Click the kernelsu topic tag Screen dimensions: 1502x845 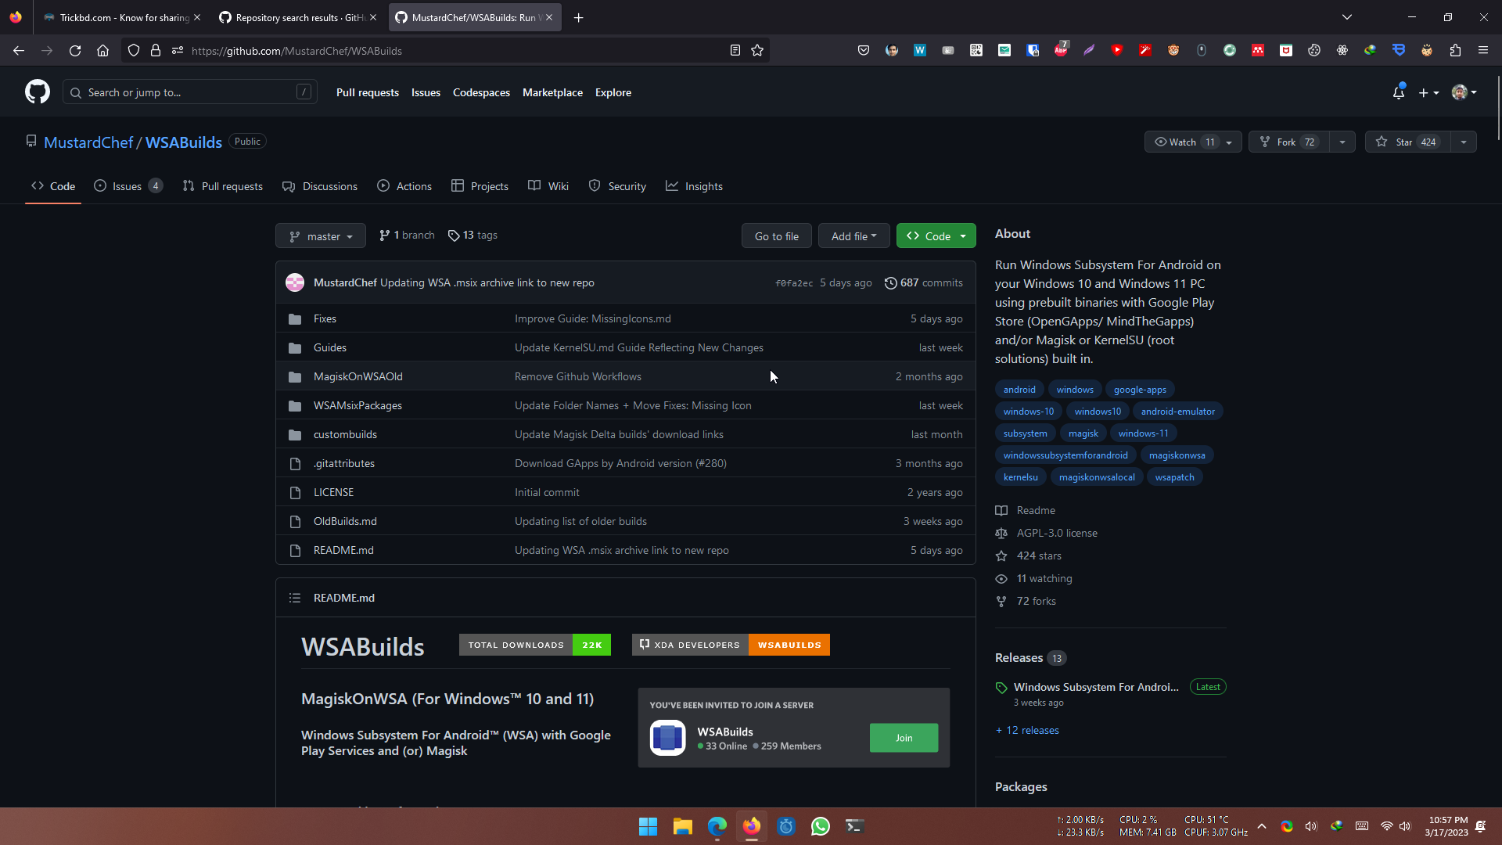[x=1020, y=477]
